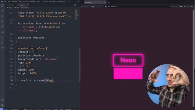Click the Neon button on the webpage
Screen dimensions: 195x110
[x=128, y=60]
